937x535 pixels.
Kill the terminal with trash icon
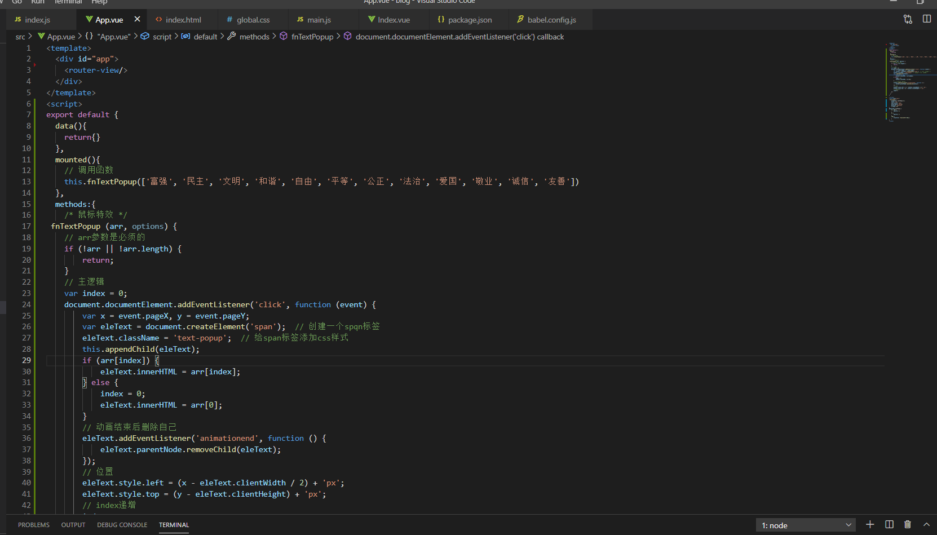908,525
